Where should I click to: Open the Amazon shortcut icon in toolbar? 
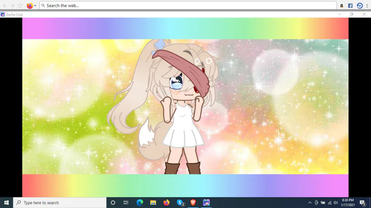[341, 6]
